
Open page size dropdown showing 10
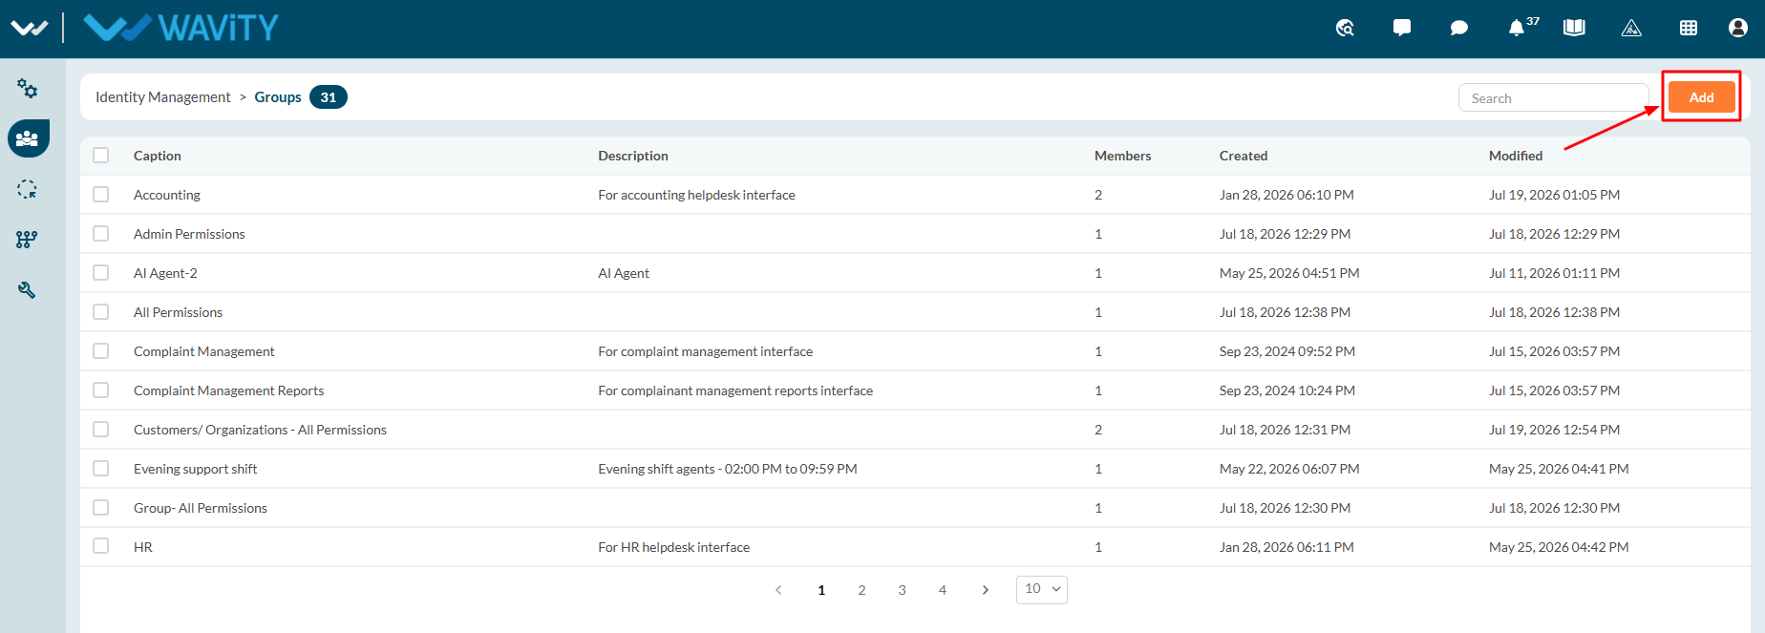pyautogui.click(x=1042, y=589)
